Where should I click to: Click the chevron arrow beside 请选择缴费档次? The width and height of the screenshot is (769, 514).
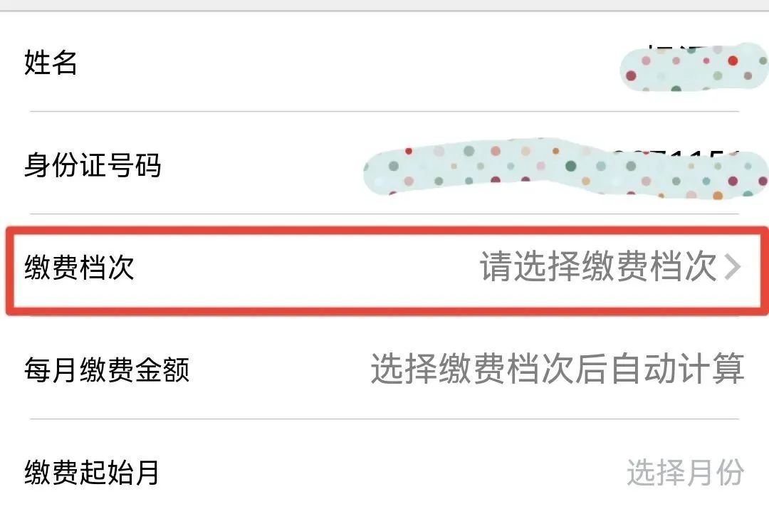point(733,268)
